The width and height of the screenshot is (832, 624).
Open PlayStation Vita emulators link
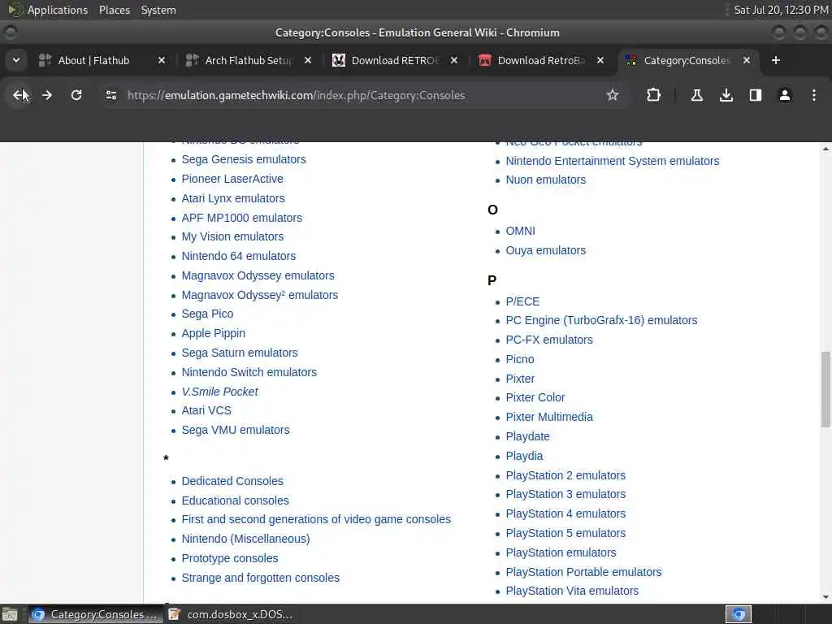572,591
